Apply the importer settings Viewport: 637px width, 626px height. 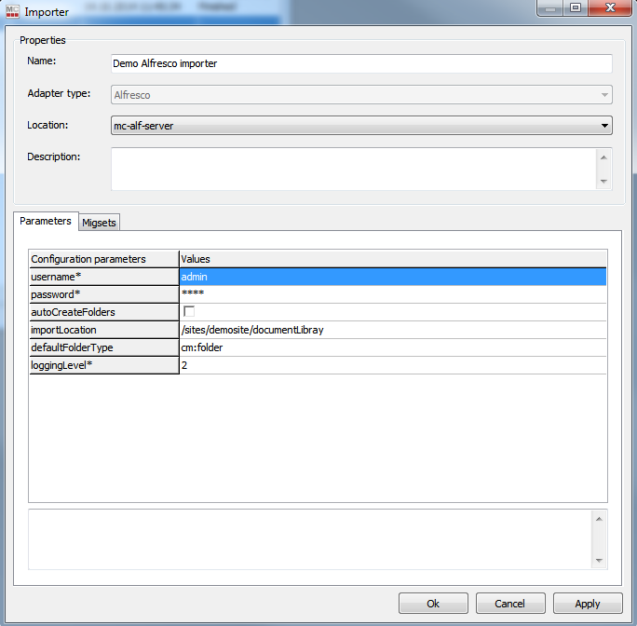tap(587, 604)
